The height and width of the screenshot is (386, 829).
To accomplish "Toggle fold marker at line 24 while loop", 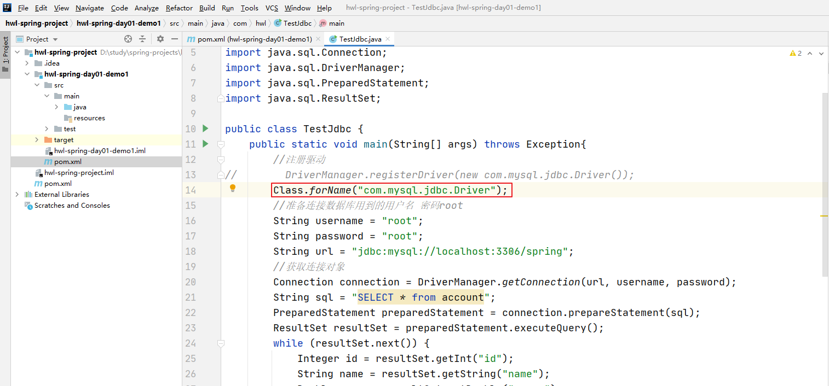I will click(221, 343).
